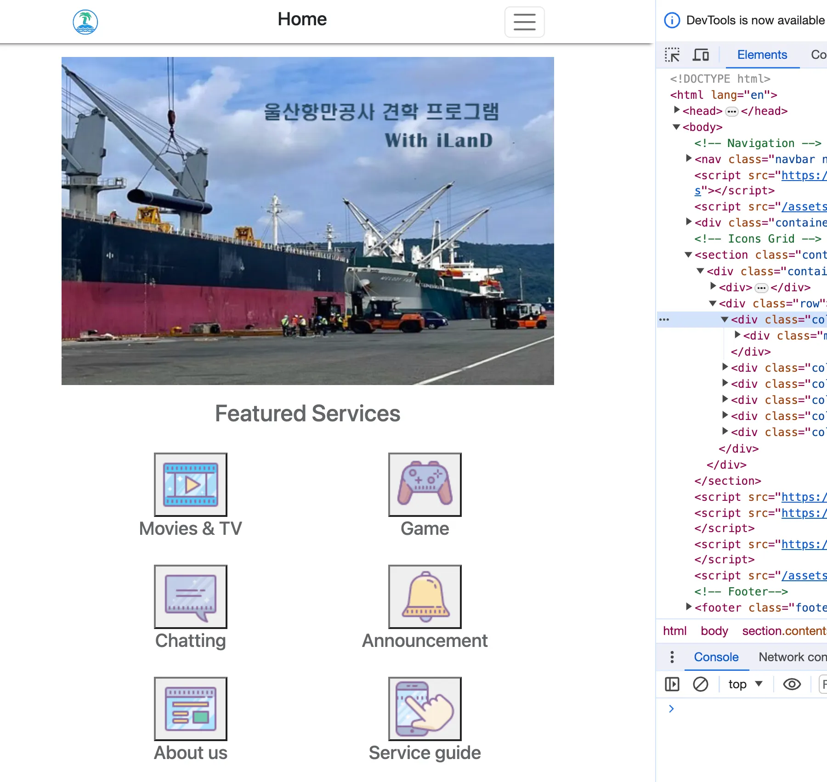Image resolution: width=827 pixels, height=782 pixels.
Task: Expand the nav class navbar node
Action: coord(689,159)
